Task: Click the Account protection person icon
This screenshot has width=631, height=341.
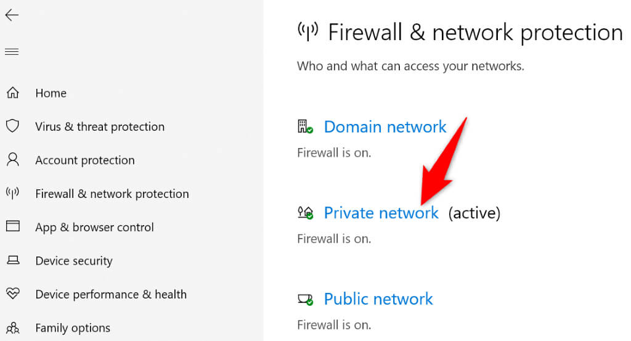Action: pos(12,160)
